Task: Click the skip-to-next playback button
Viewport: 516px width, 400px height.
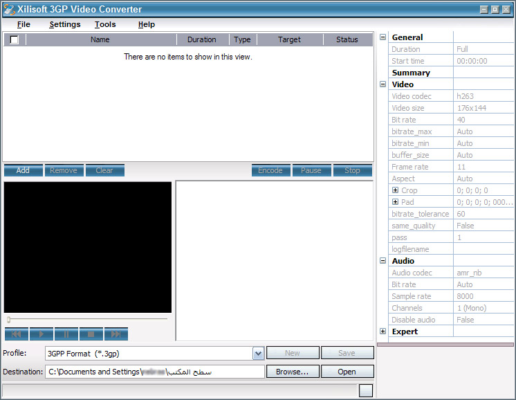Action: 116,334
